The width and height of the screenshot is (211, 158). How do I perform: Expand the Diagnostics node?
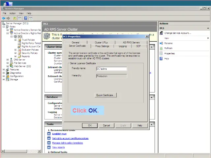pyautogui.click(x=4, y=73)
